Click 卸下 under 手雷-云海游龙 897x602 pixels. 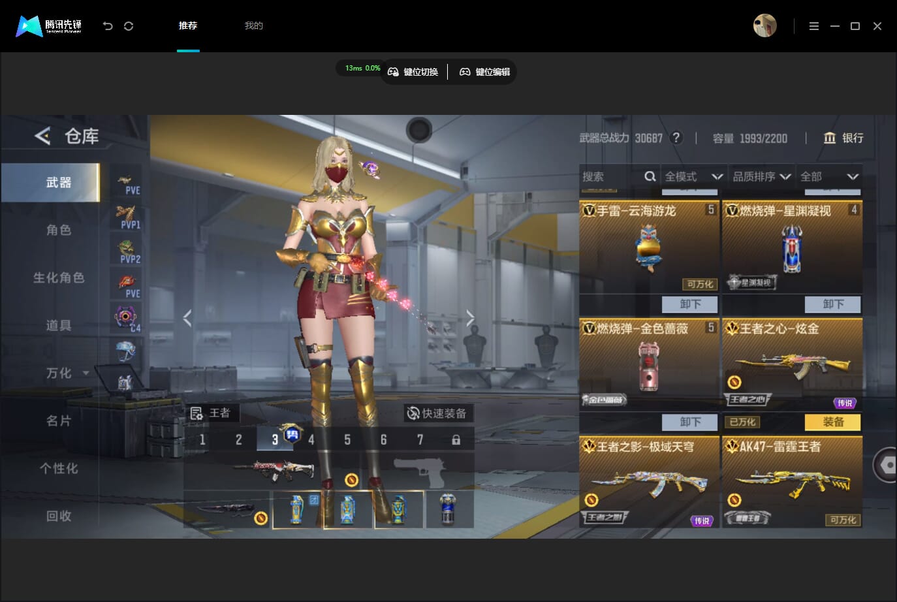coord(690,304)
